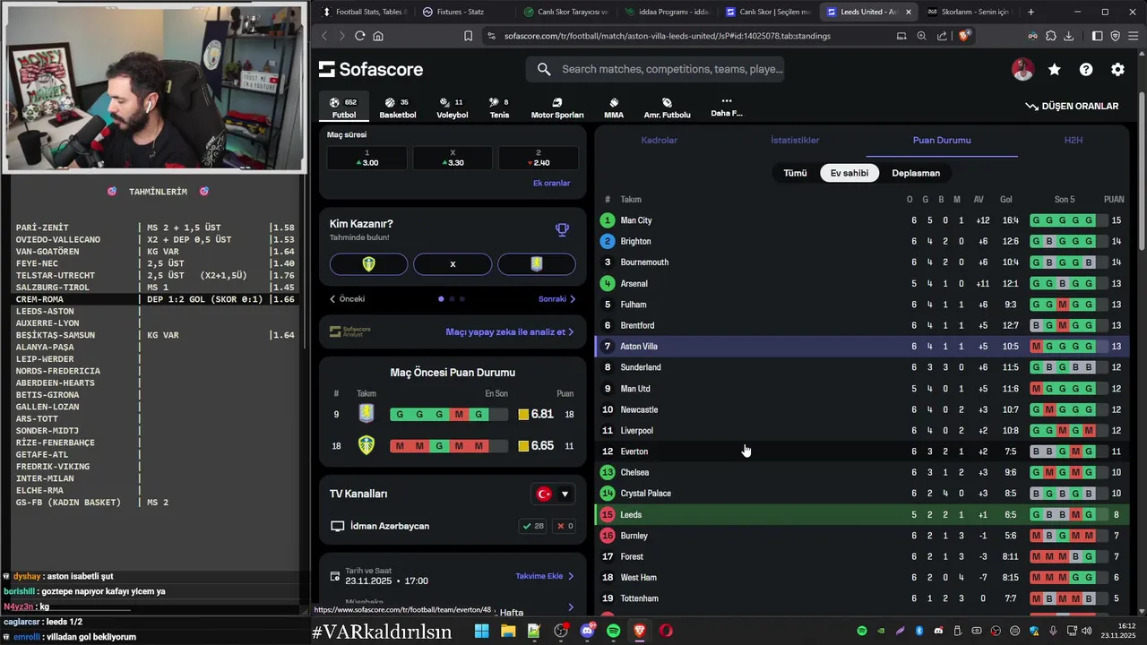
Task: Vote X for a draw
Action: click(453, 264)
